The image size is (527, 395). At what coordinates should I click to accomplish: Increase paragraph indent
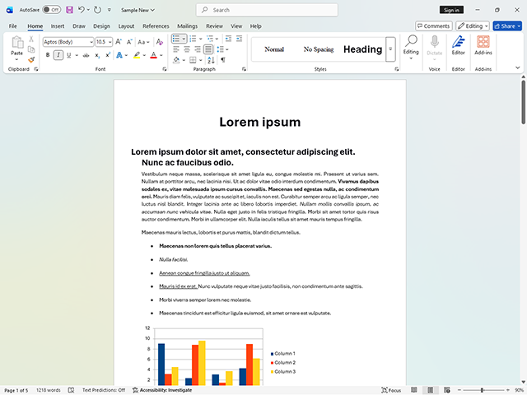[x=240, y=39]
